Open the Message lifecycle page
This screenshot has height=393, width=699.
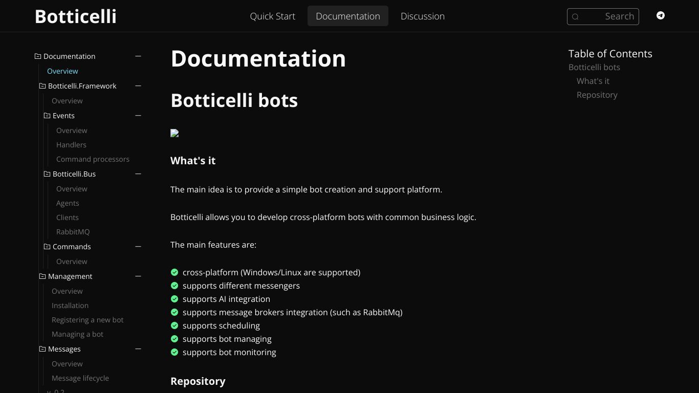pos(80,378)
